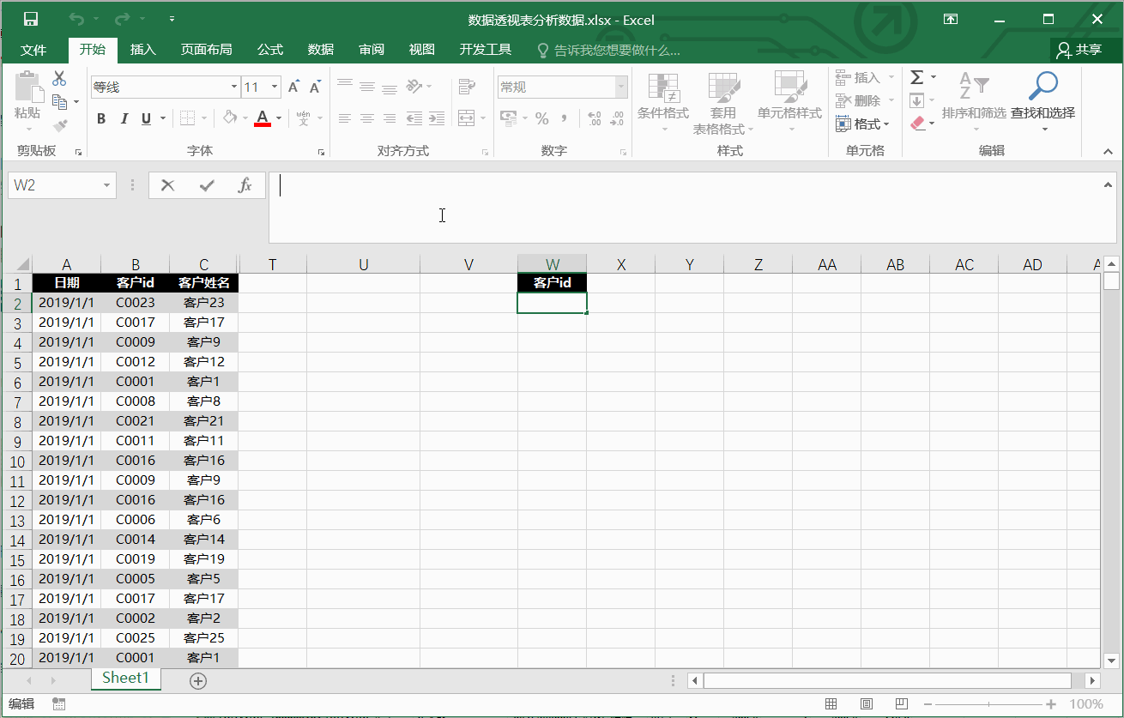Click the Insert Function (fx) icon
Screen dimensions: 1124x718
[x=245, y=185]
